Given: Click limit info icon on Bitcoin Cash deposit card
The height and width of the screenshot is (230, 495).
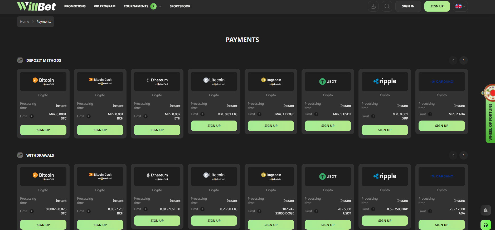Looking at the screenshot, I should click(89, 116).
